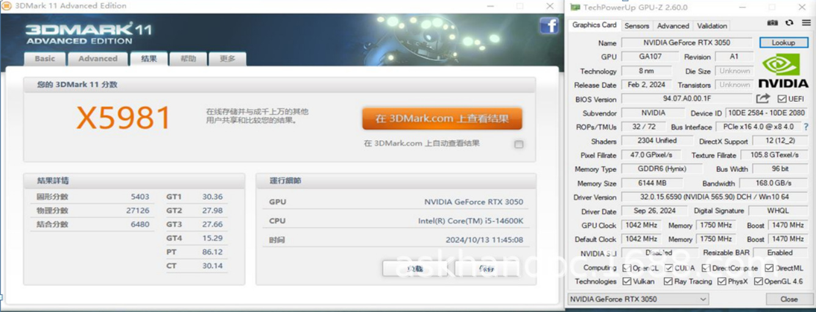Image resolution: width=816 pixels, height=312 pixels.
Task: Open the Advanced tab in GPU-Z
Action: point(673,26)
